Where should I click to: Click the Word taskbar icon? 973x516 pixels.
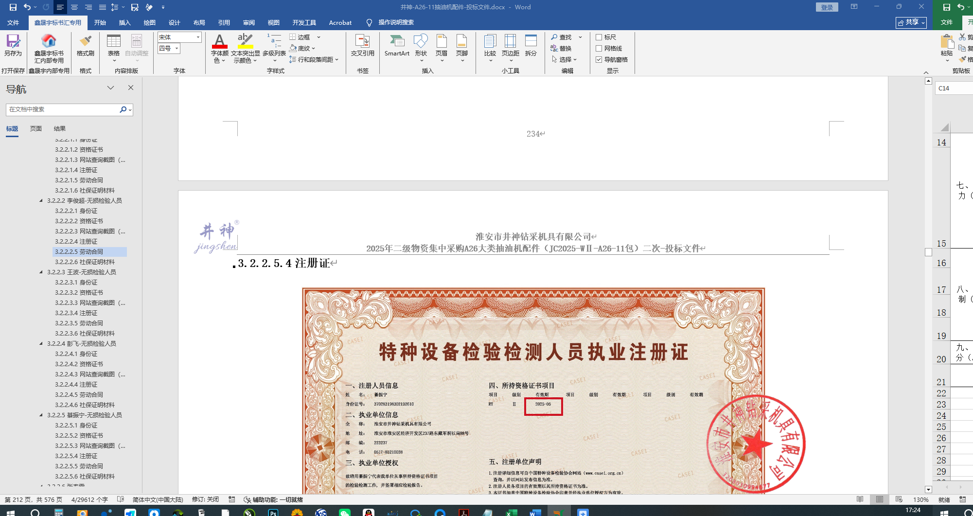coord(535,512)
